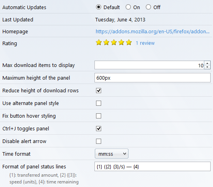Open the Time format mm:ss dropdown
Screen dimensions: 213x187
(x=111, y=154)
